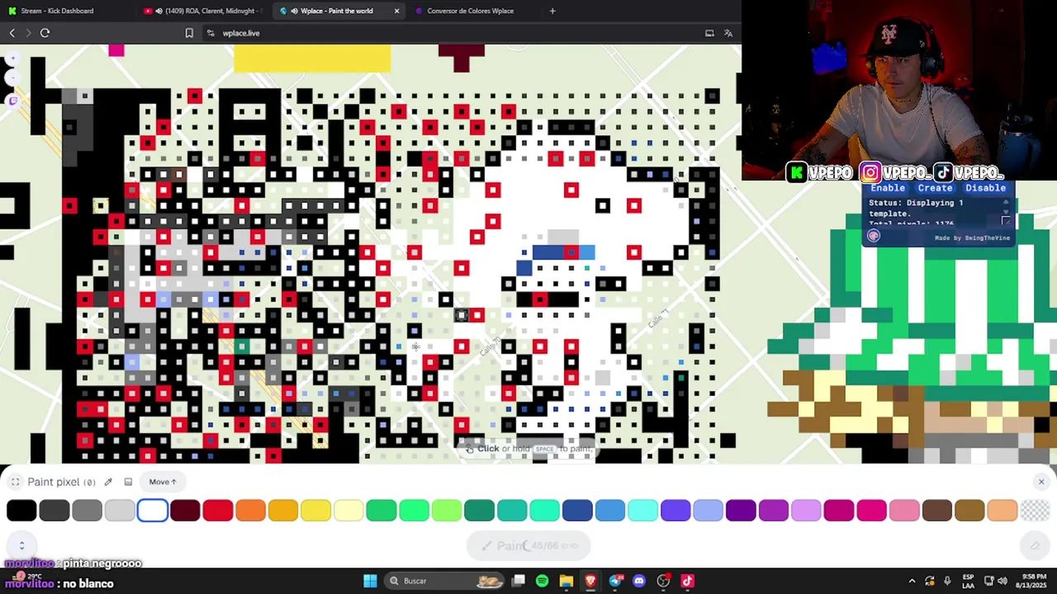Open Brave browser from taskbar
The image size is (1057, 594).
tap(590, 581)
